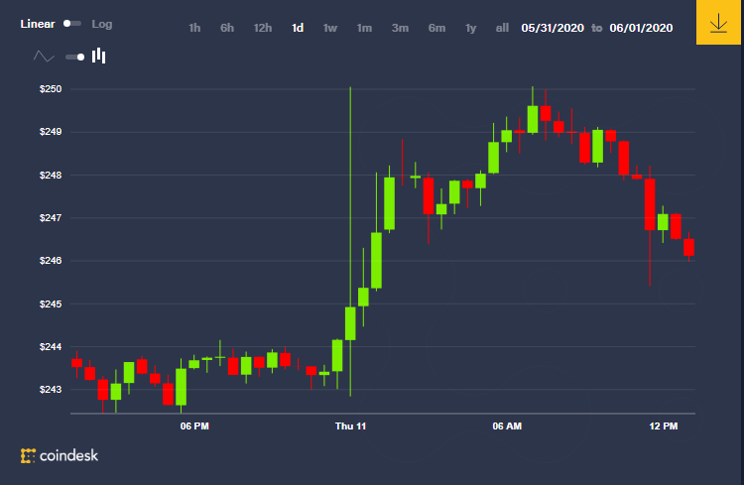Switch to the 3m time range
This screenshot has width=744, height=485.
[x=400, y=28]
